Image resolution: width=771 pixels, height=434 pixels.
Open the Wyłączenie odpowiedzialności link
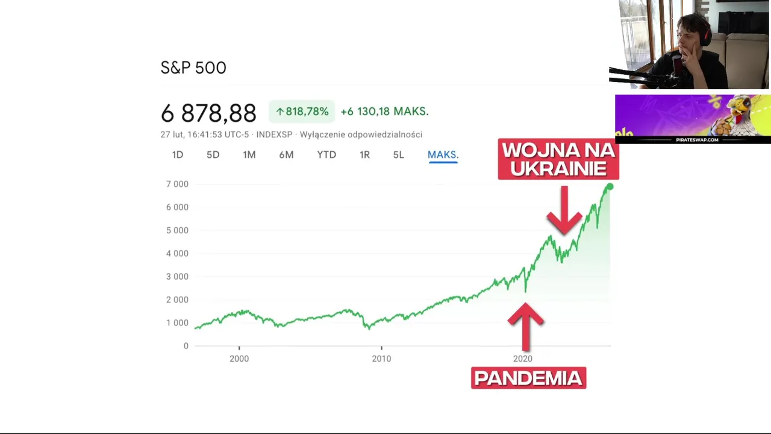click(x=361, y=134)
